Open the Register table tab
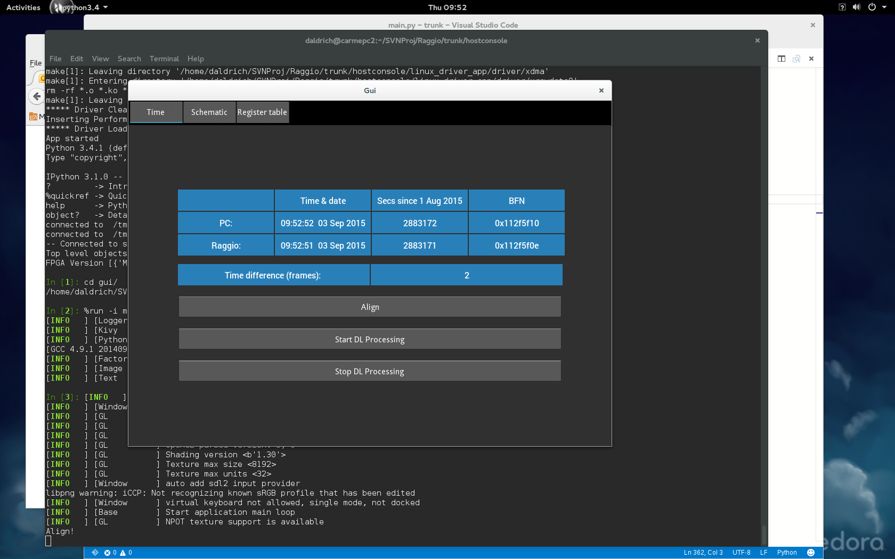Viewport: 895px width, 559px height. 262,112
